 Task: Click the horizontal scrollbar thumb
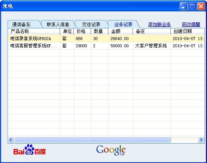click(x=93, y=140)
